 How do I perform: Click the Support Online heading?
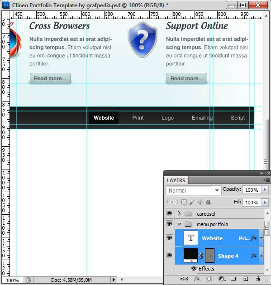(197, 26)
